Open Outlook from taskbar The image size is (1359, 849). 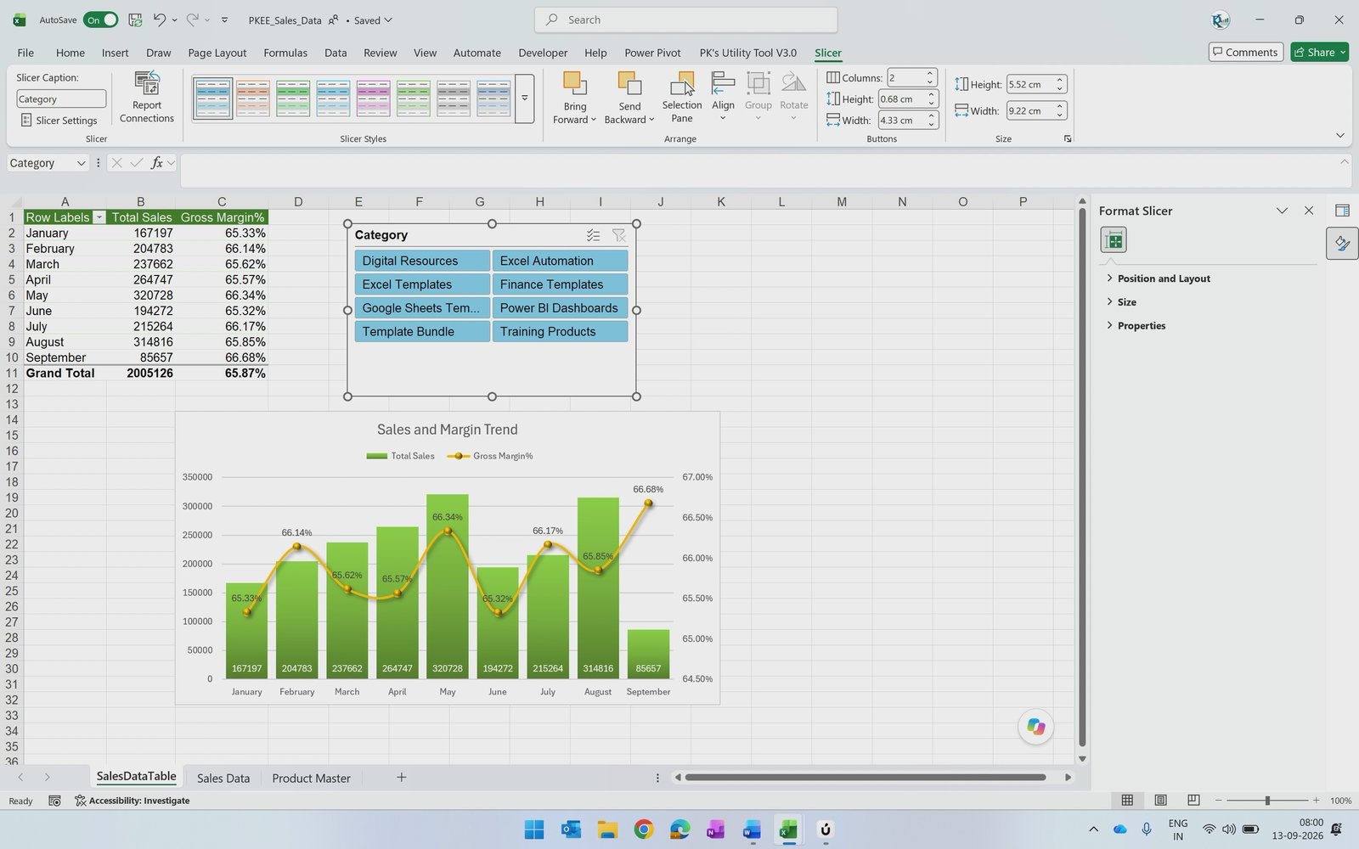pyautogui.click(x=571, y=829)
